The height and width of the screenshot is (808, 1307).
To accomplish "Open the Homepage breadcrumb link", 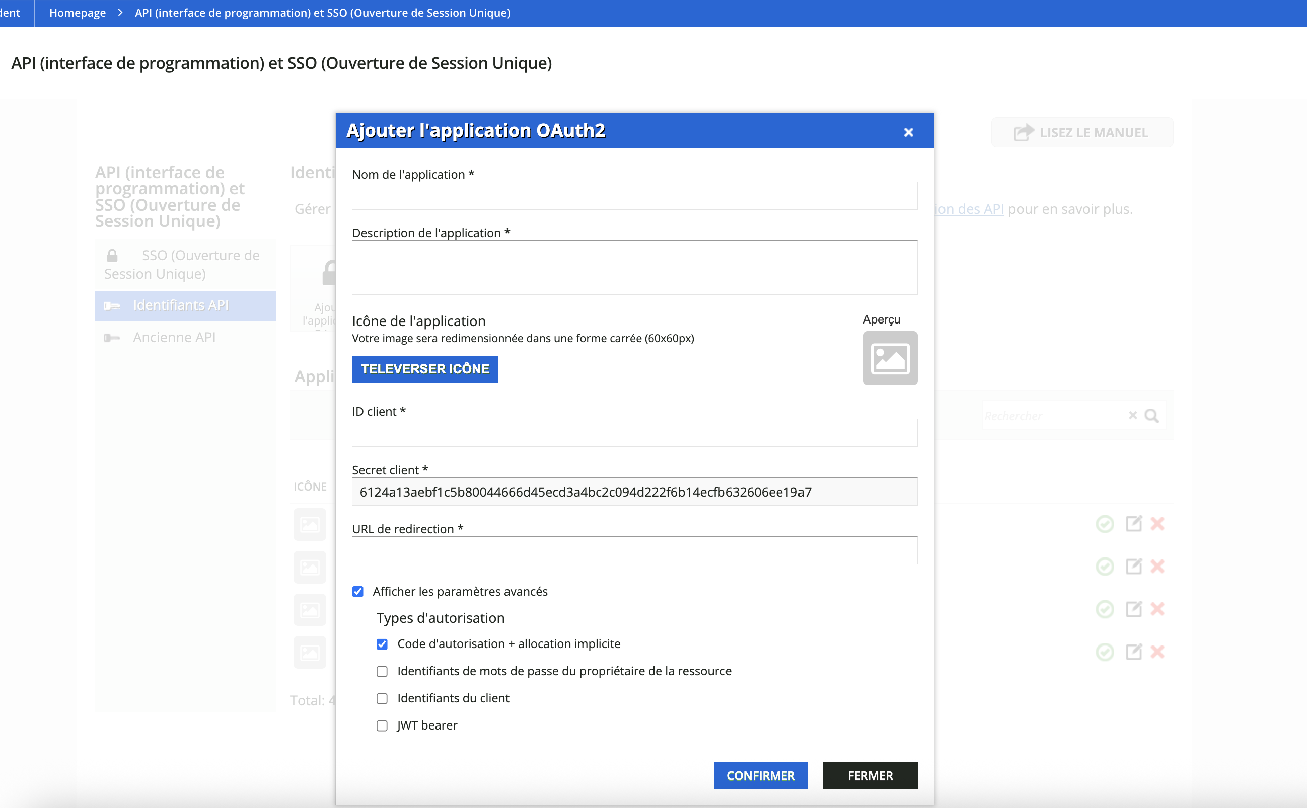I will (78, 13).
